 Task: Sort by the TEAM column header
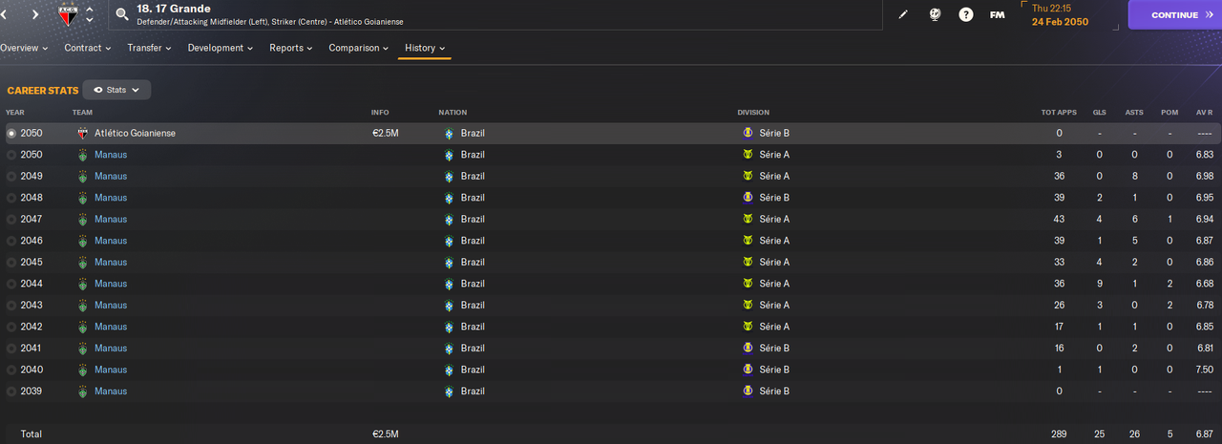[82, 113]
